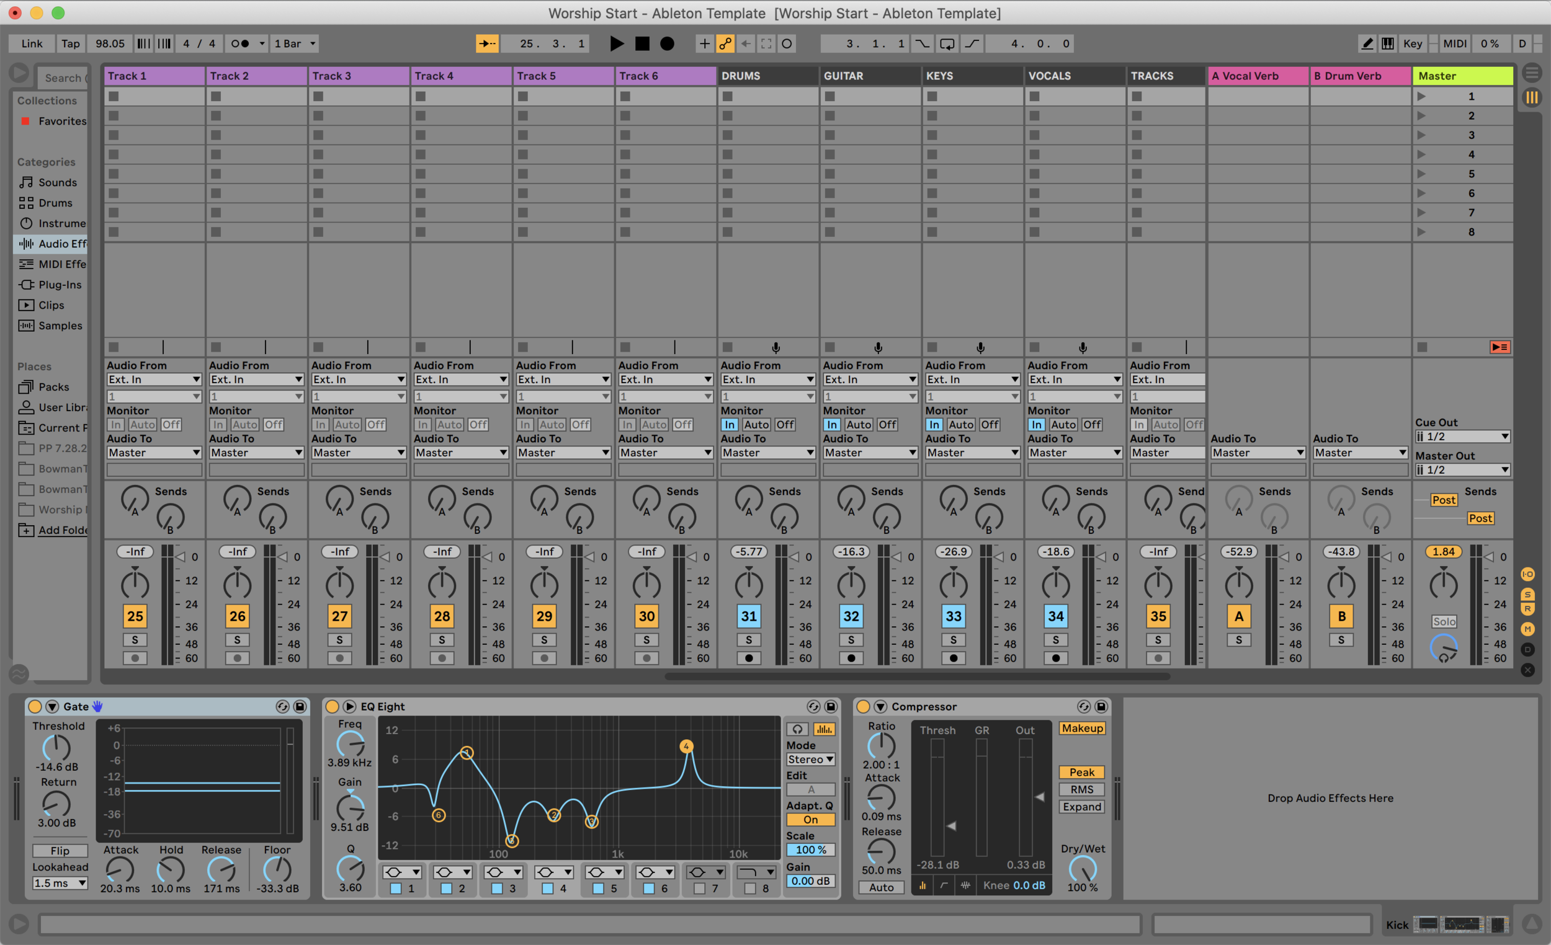The height and width of the screenshot is (945, 1551).
Task: Start playback with the Play button
Action: 616,43
